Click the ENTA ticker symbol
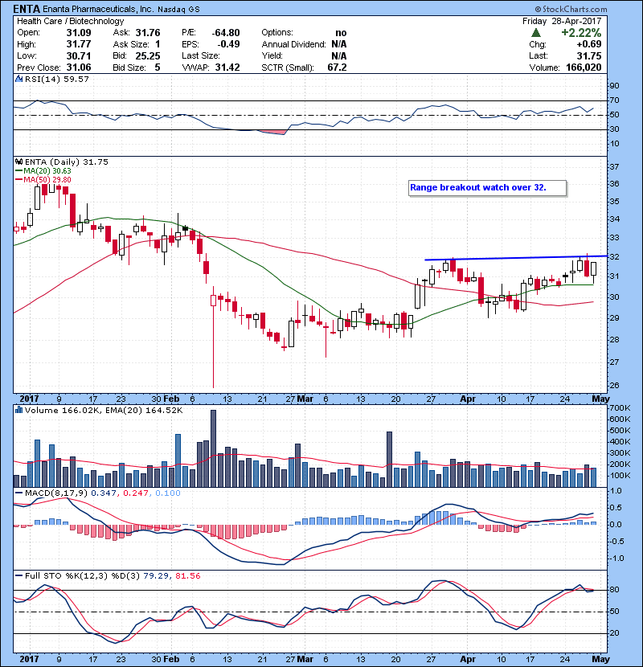Viewport: 643px width, 667px height. (x=27, y=9)
